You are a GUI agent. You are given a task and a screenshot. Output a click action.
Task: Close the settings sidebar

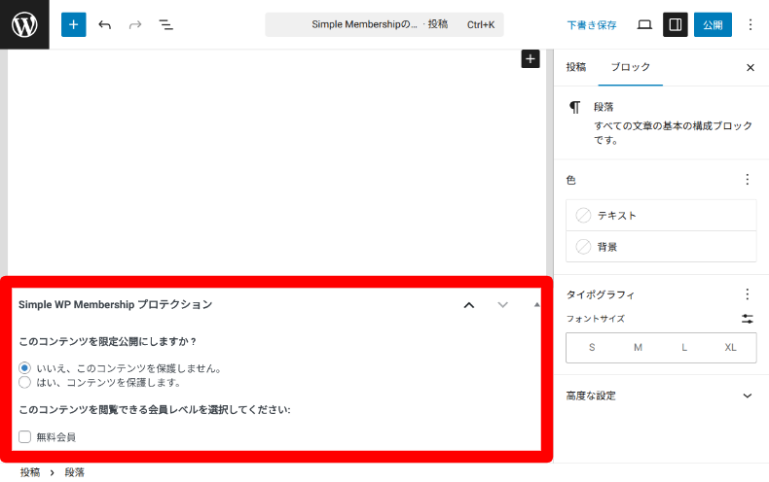coord(751,68)
